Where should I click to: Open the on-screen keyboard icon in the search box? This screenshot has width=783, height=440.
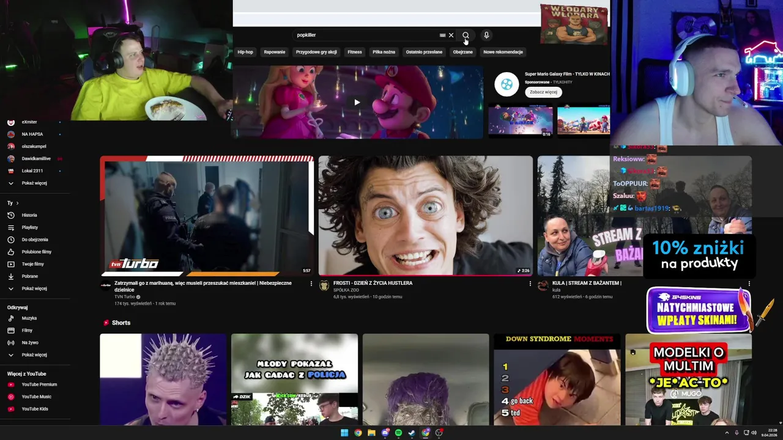point(442,35)
